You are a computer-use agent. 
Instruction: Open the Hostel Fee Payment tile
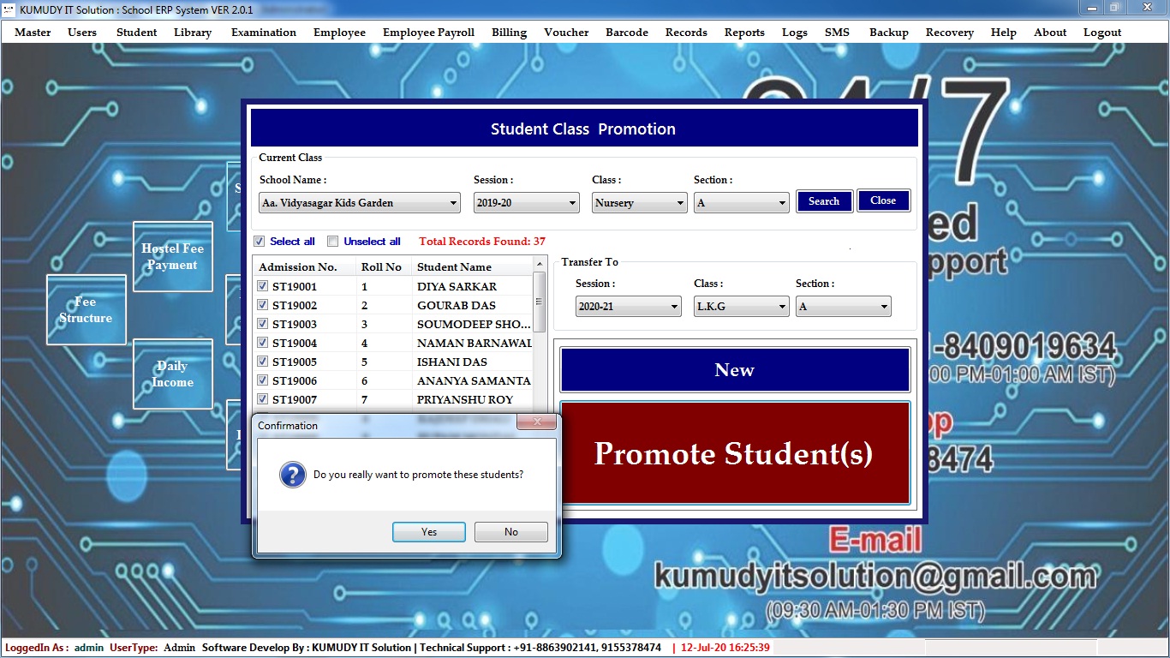point(172,256)
